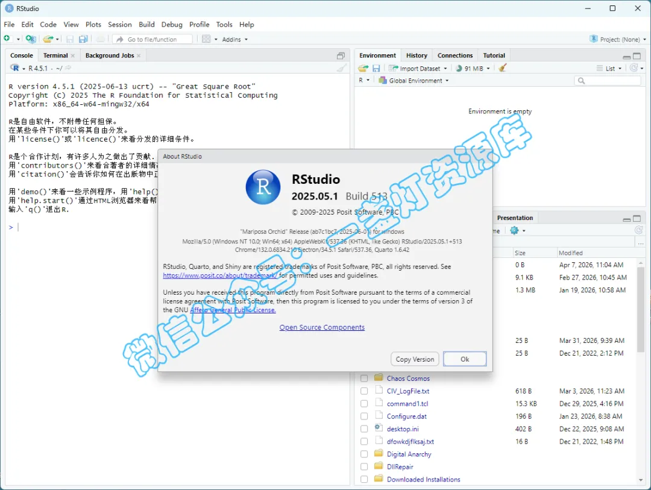This screenshot has width=651, height=490.
Task: Switch to the Presentation tab
Action: tap(515, 218)
